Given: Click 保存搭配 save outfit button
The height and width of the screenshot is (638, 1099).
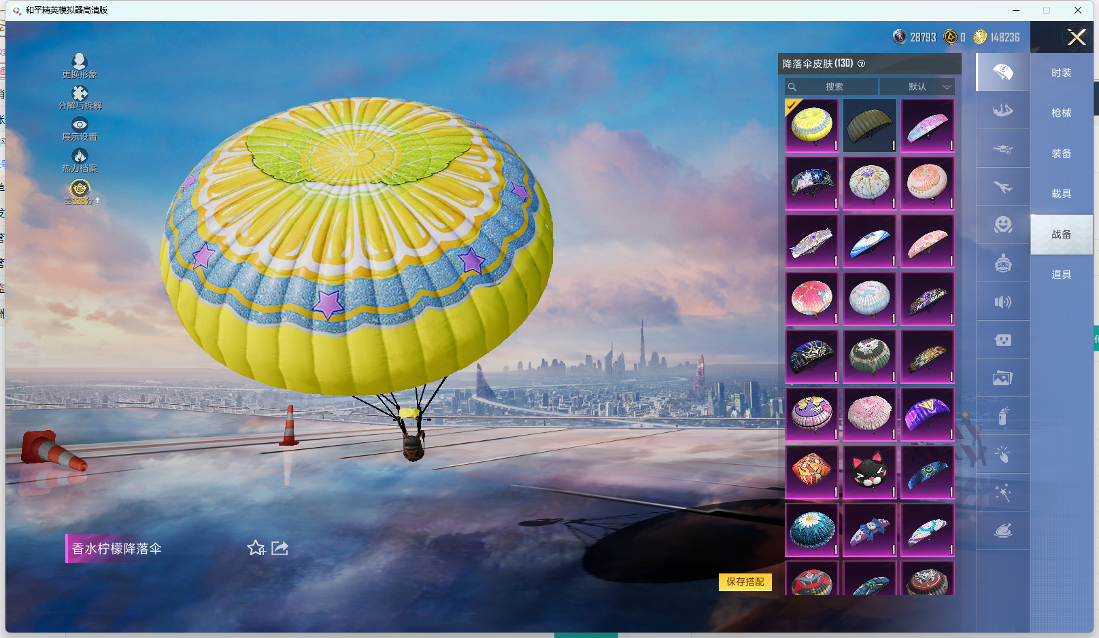Looking at the screenshot, I should 745,582.
